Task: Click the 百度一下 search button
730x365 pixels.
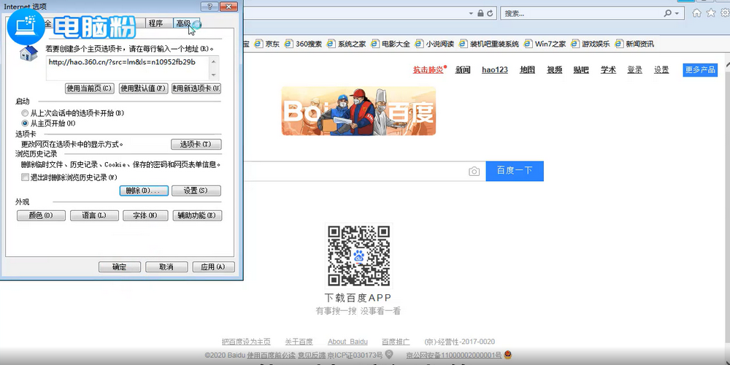Action: coord(515,171)
